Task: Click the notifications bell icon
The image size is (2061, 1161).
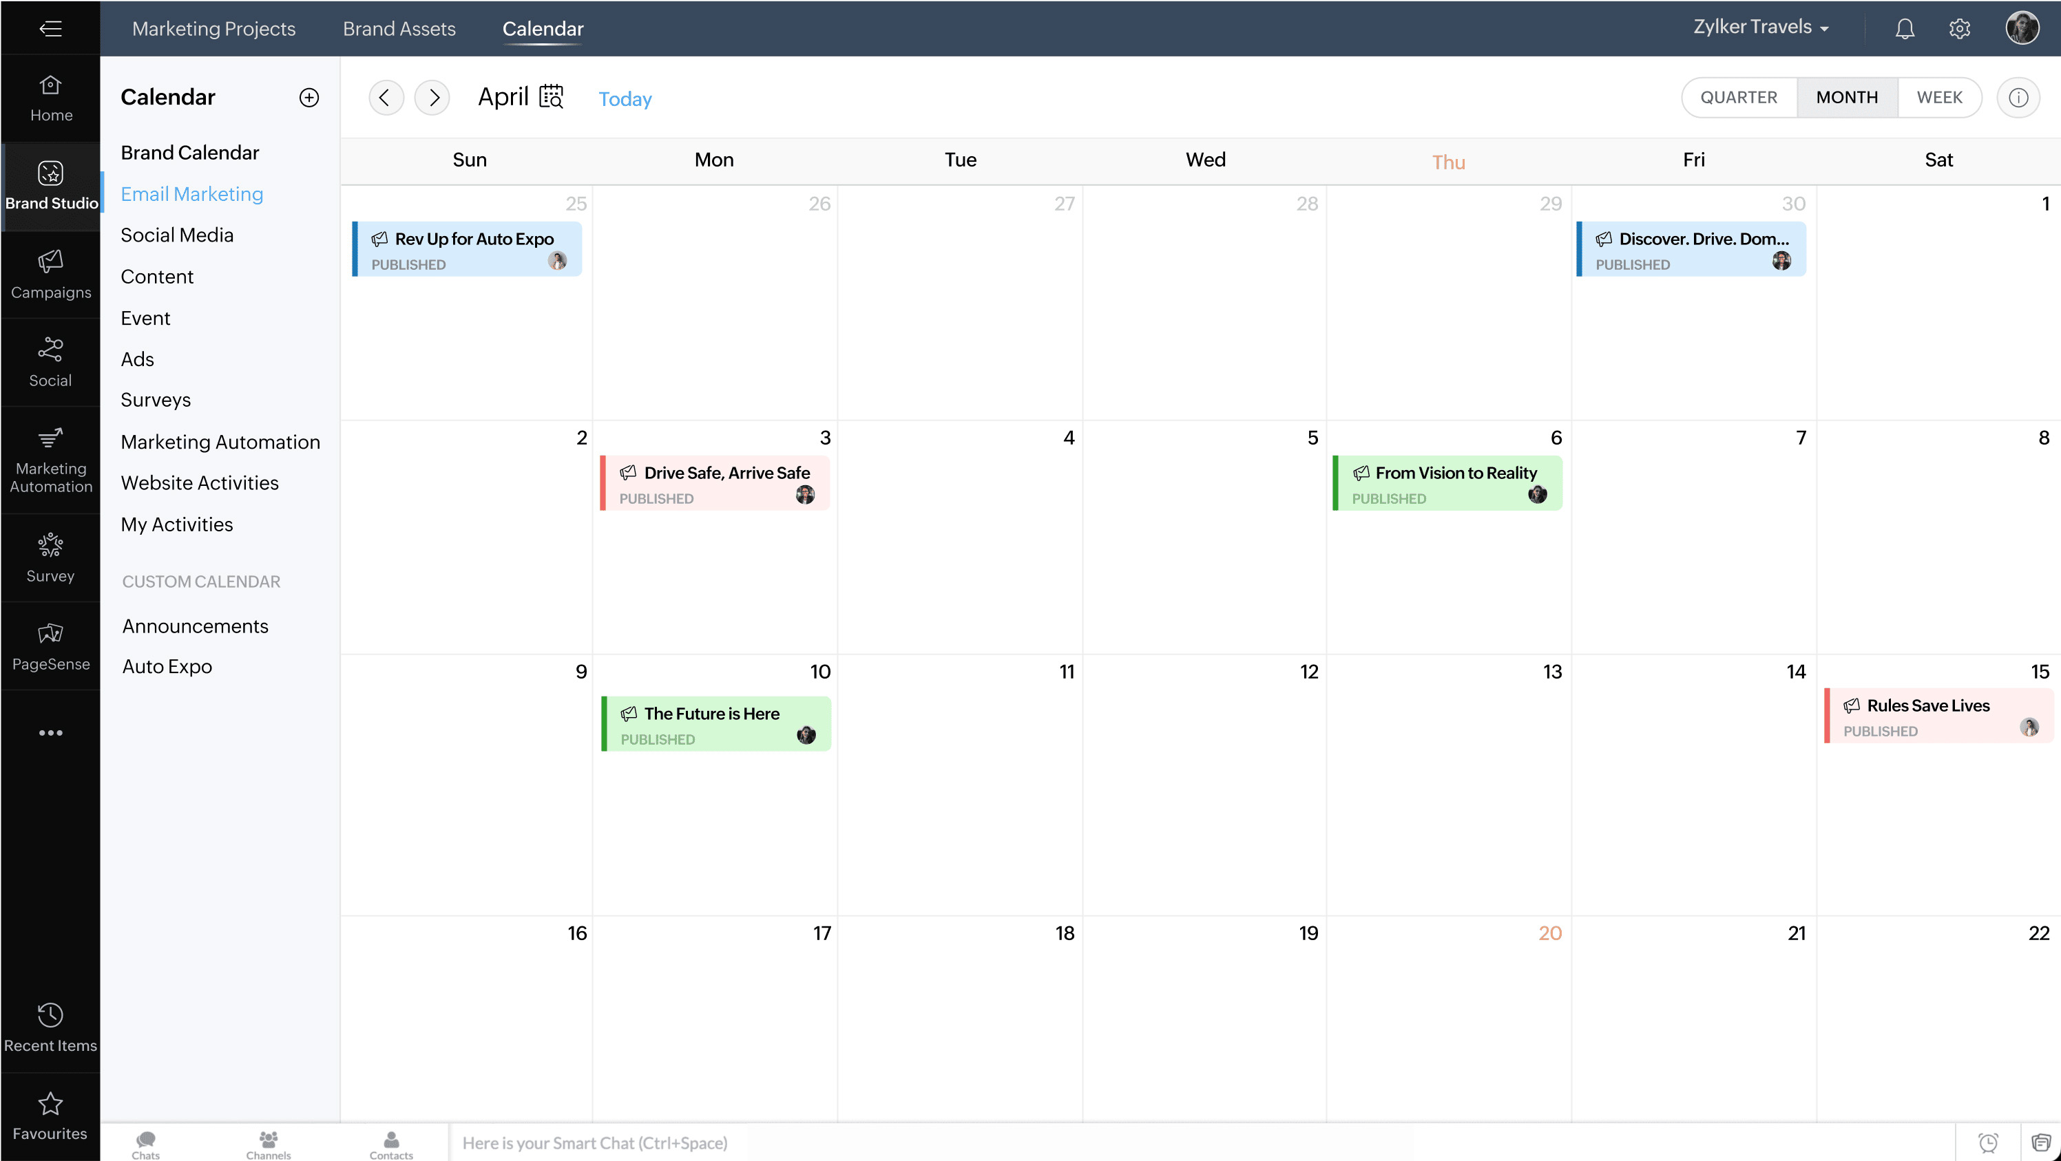Action: tap(1904, 29)
